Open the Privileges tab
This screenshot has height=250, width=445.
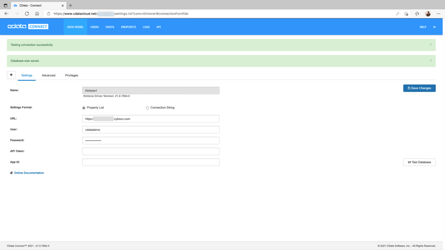[72, 75]
